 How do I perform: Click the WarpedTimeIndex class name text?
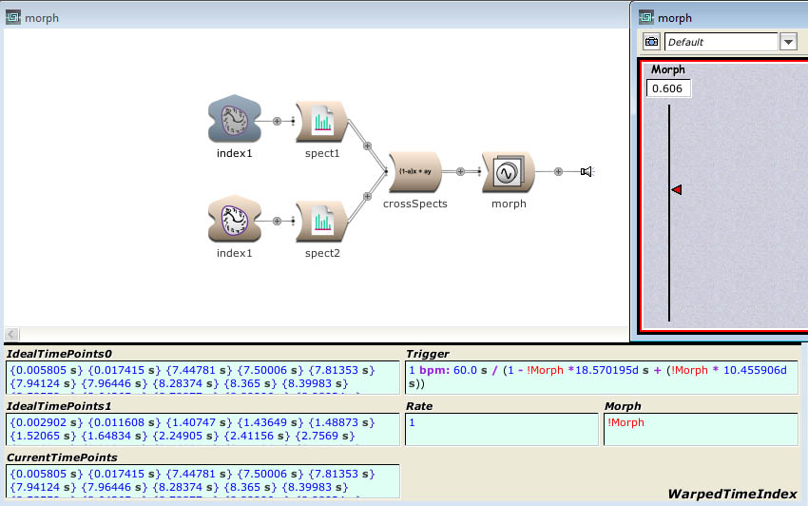pos(732,495)
